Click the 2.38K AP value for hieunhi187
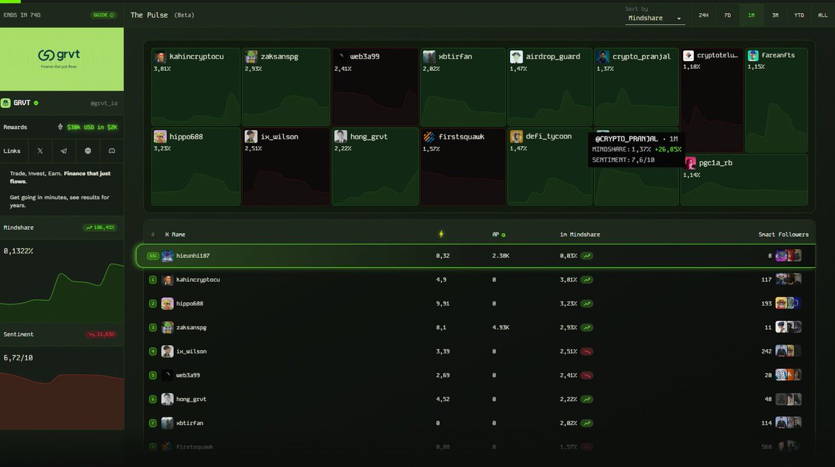Screen dimensions: 835x467 point(501,256)
